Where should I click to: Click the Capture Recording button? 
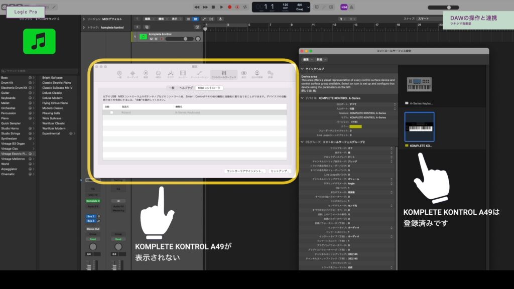point(237,7)
